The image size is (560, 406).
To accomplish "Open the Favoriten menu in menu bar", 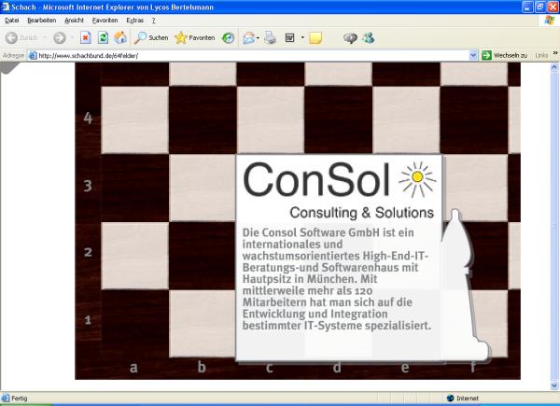I will [x=105, y=20].
